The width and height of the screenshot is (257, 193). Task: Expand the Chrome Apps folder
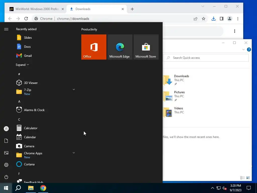(46, 155)
